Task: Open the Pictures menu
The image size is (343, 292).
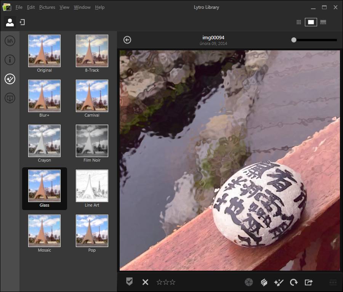Action: [47, 7]
